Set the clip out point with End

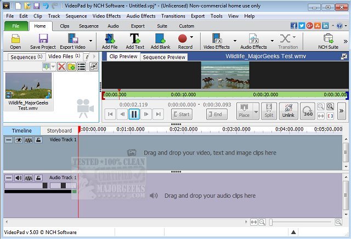217,115
